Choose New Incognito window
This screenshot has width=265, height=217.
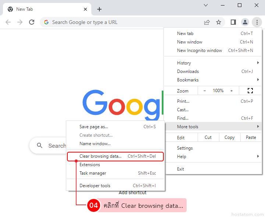click(199, 50)
